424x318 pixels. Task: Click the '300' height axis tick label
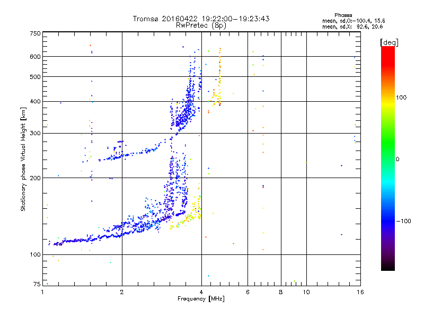tap(35, 134)
